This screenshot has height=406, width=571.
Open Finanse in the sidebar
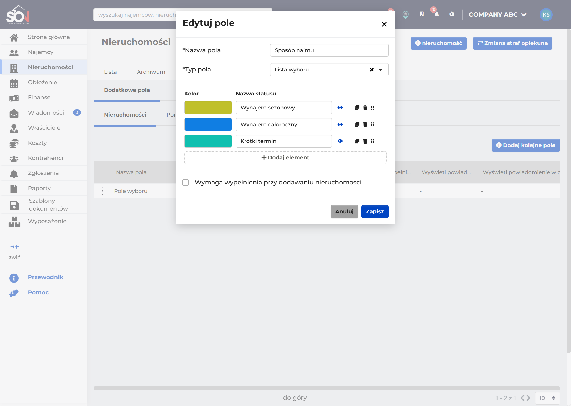tap(44, 97)
